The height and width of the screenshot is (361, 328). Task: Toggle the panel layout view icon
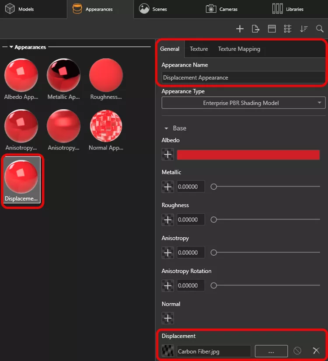[272, 29]
